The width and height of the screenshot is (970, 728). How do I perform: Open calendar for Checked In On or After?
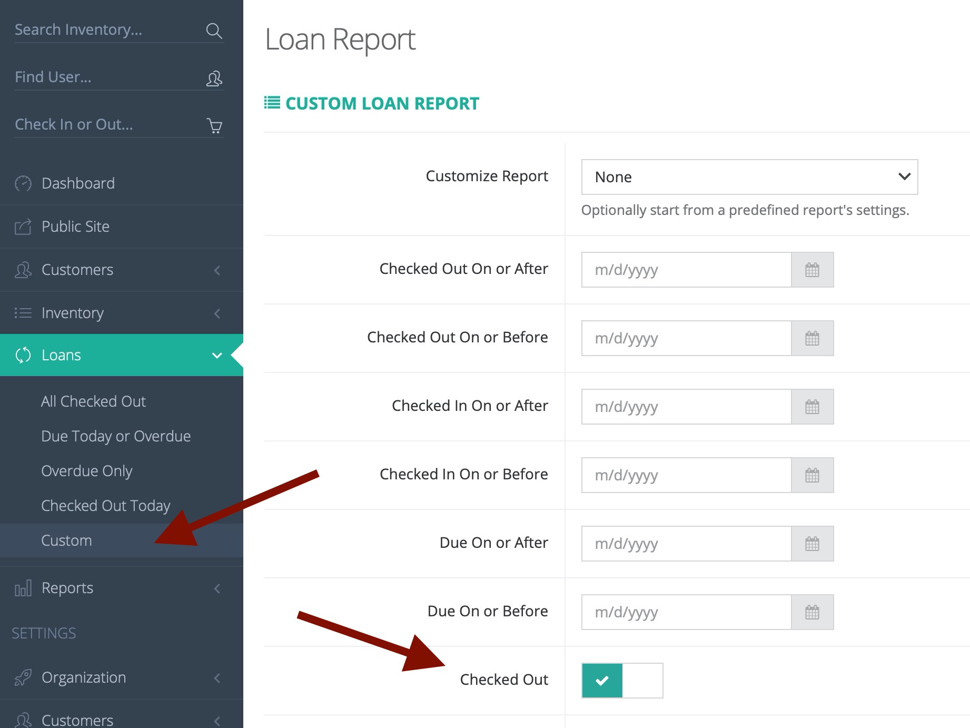click(x=812, y=407)
